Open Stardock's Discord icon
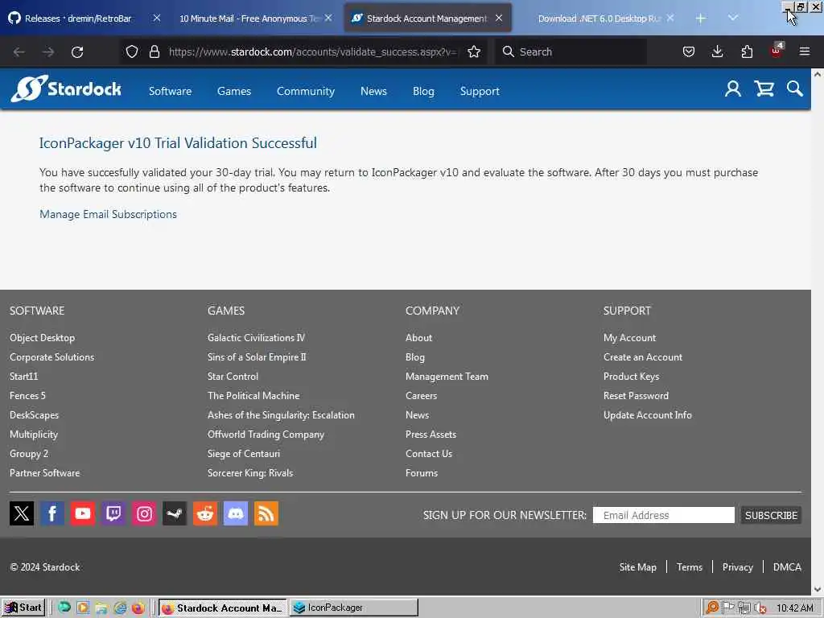 (x=236, y=513)
